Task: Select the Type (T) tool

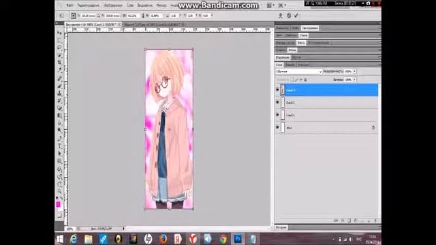Action: [59, 146]
